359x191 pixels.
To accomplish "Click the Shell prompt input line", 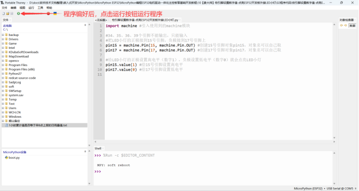I will 213,171.
